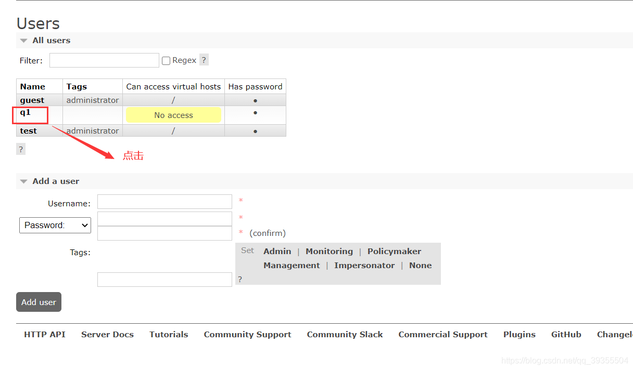Enable the Regex filter checkbox

[x=166, y=61]
